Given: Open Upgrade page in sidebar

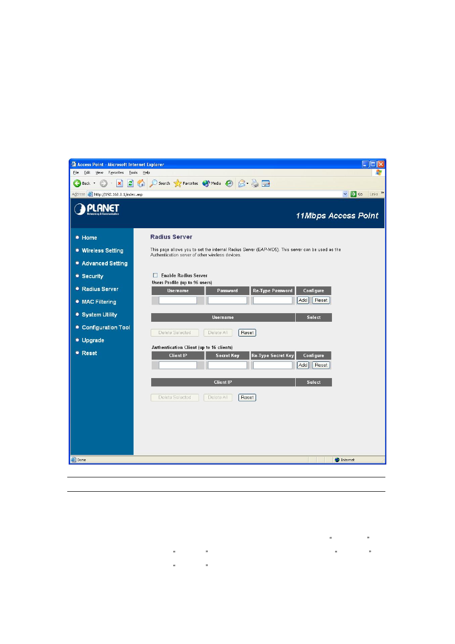Looking at the screenshot, I should 93,340.
